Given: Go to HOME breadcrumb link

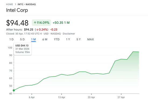Looking at the screenshot, I should tap(10, 4).
